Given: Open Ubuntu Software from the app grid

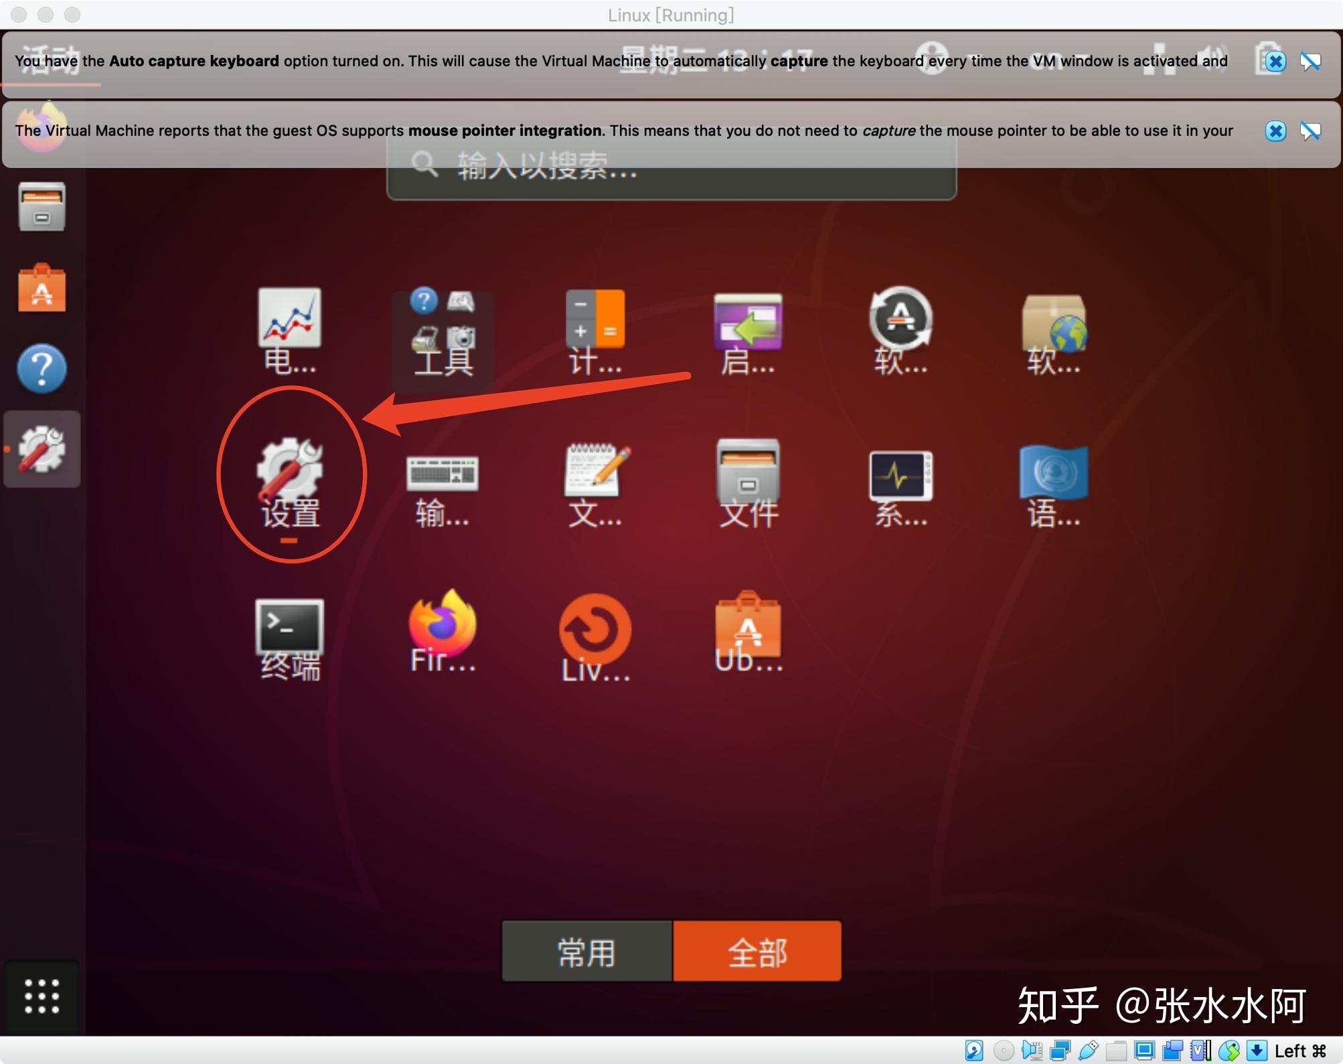Looking at the screenshot, I should point(748,628).
